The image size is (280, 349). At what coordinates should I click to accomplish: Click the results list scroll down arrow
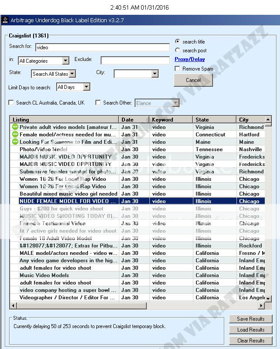coord(268,298)
